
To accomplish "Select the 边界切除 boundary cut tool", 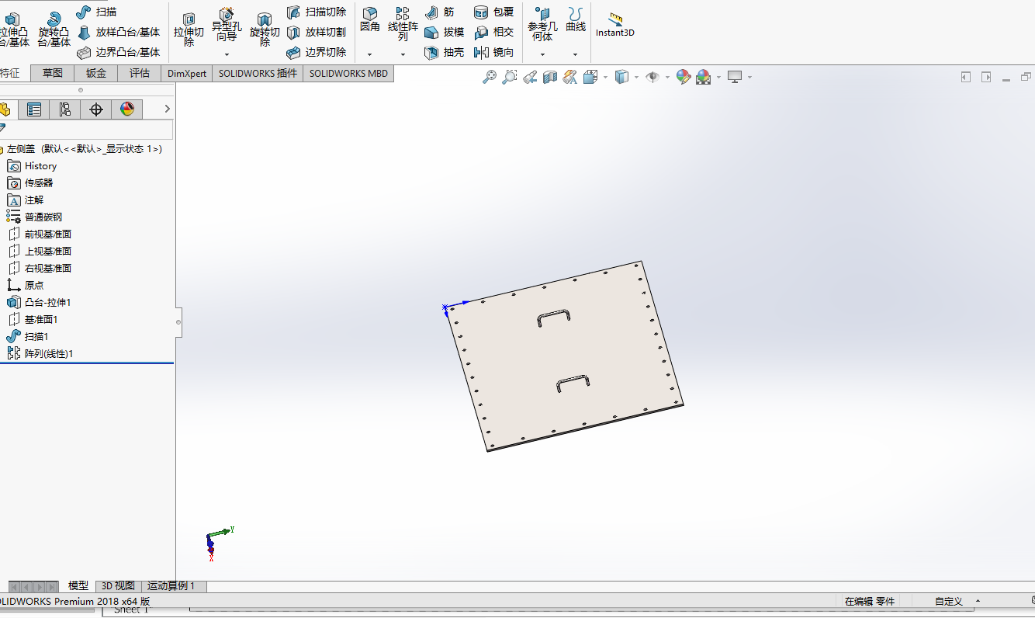I will pyautogui.click(x=316, y=52).
